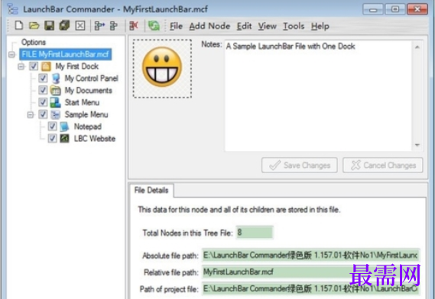Image resolution: width=435 pixels, height=299 pixels.
Task: Click the Notepad node icon
Action: [x=65, y=127]
